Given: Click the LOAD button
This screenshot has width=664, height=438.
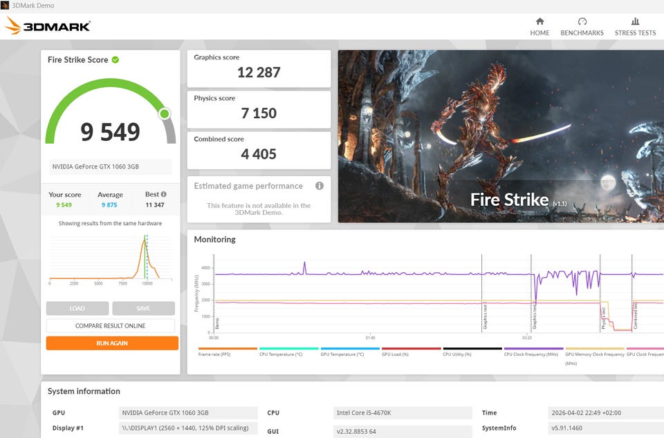Looking at the screenshot, I should click(77, 308).
